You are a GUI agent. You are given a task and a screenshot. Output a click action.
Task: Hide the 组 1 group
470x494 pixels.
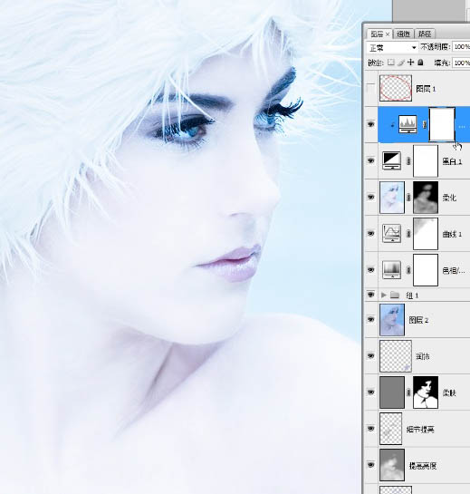click(370, 295)
